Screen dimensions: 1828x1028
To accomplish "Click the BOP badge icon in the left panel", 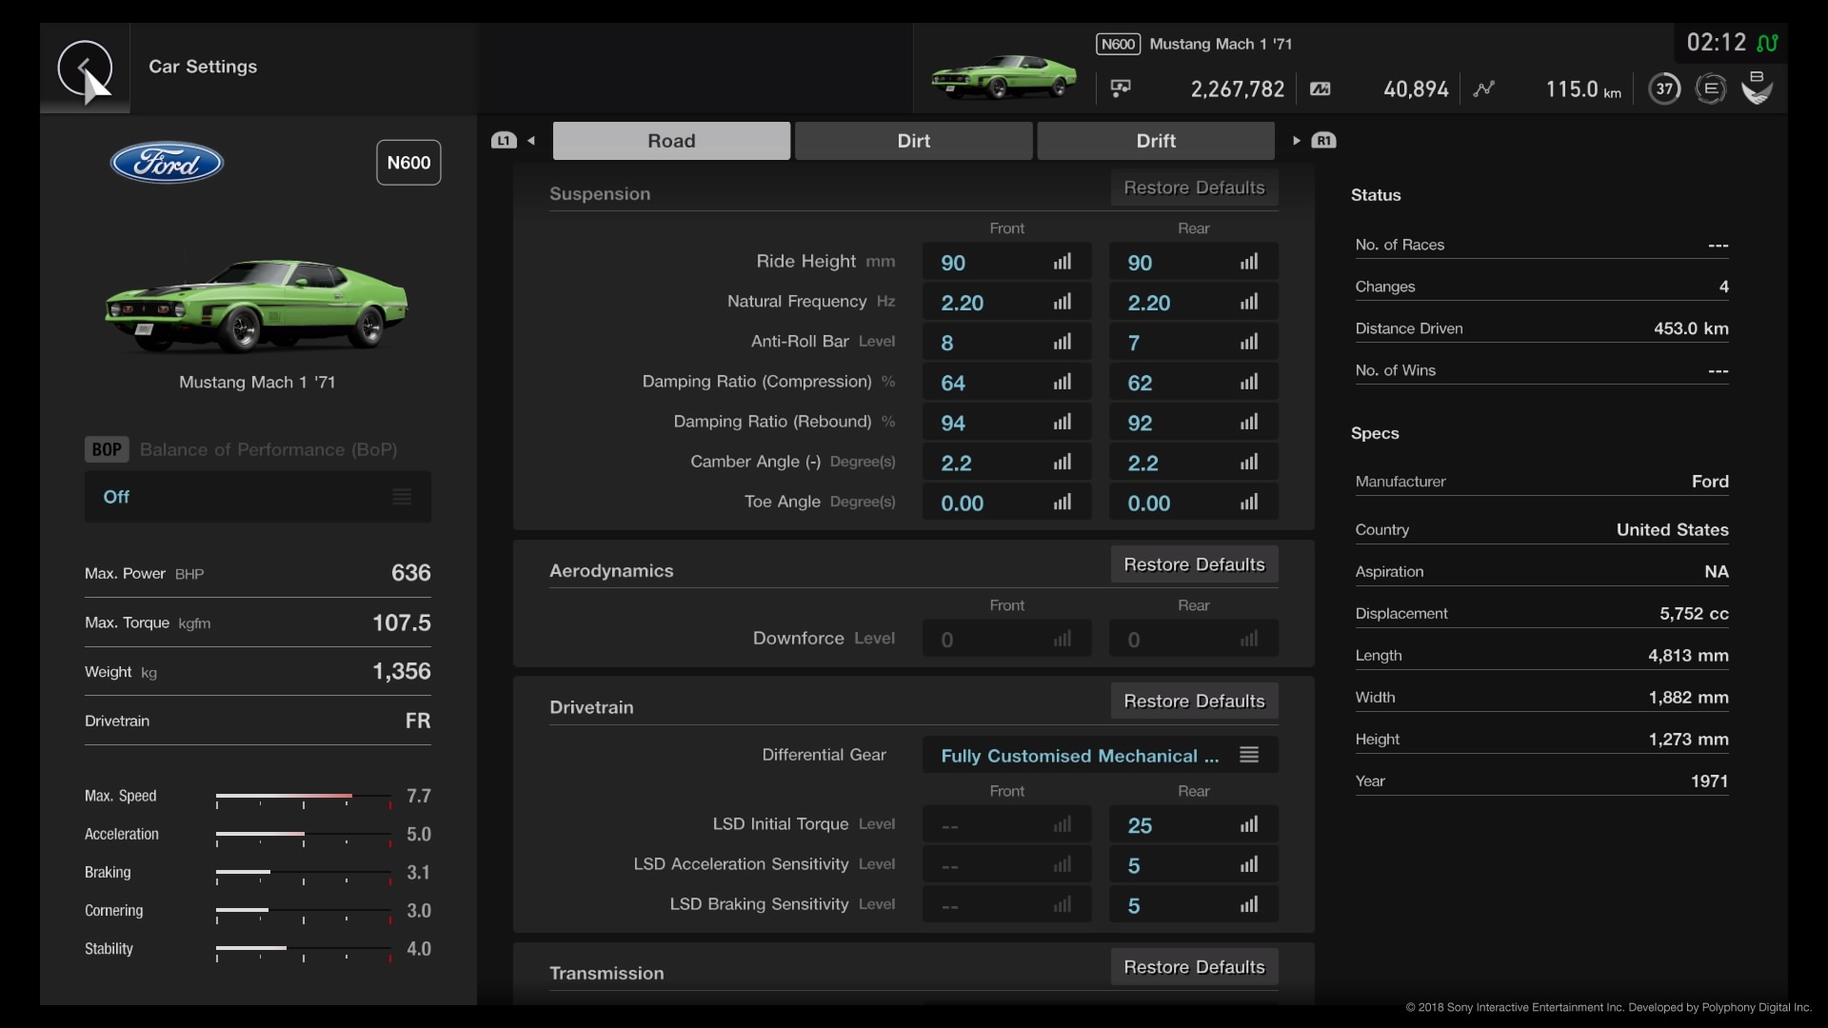I will coord(106,448).
